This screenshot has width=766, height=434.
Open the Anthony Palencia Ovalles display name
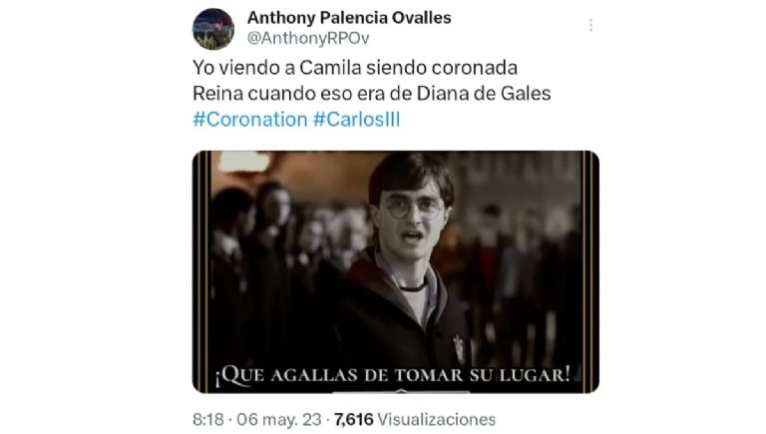tap(349, 18)
